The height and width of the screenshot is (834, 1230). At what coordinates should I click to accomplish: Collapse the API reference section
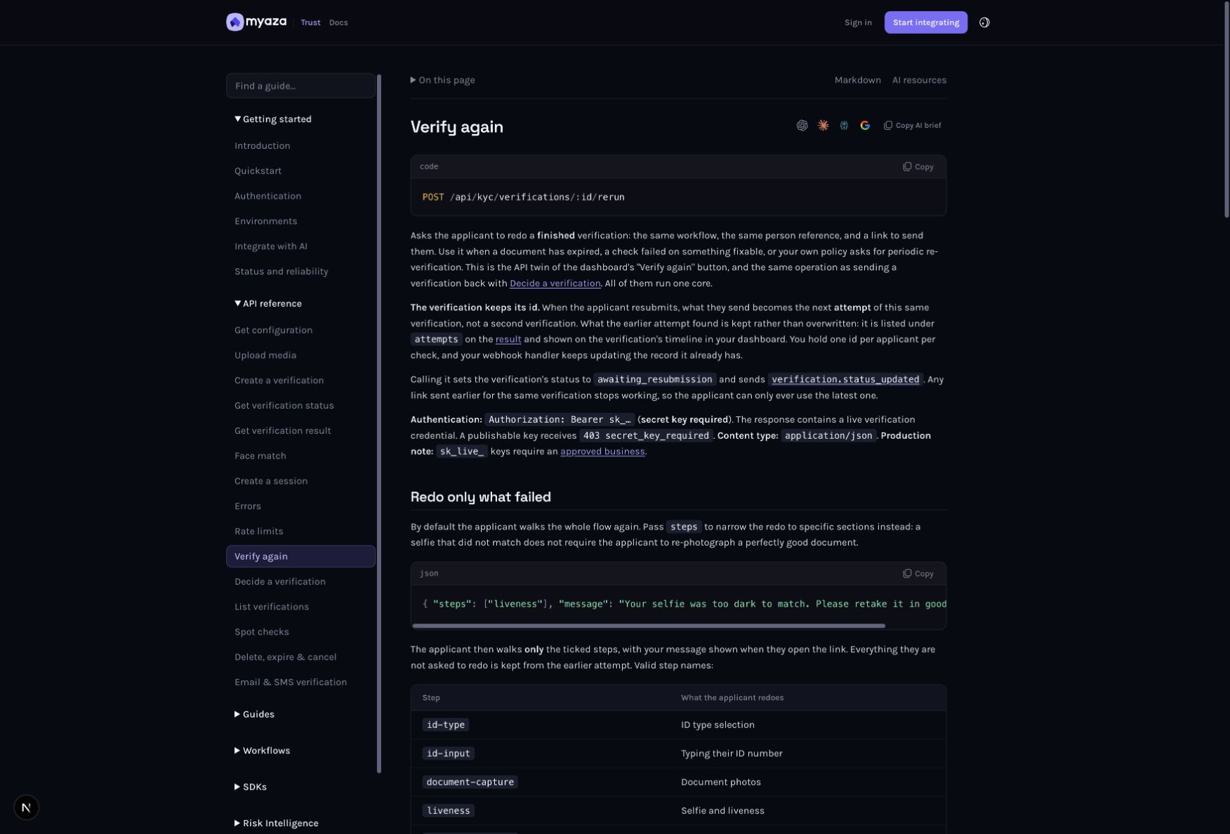(x=268, y=304)
